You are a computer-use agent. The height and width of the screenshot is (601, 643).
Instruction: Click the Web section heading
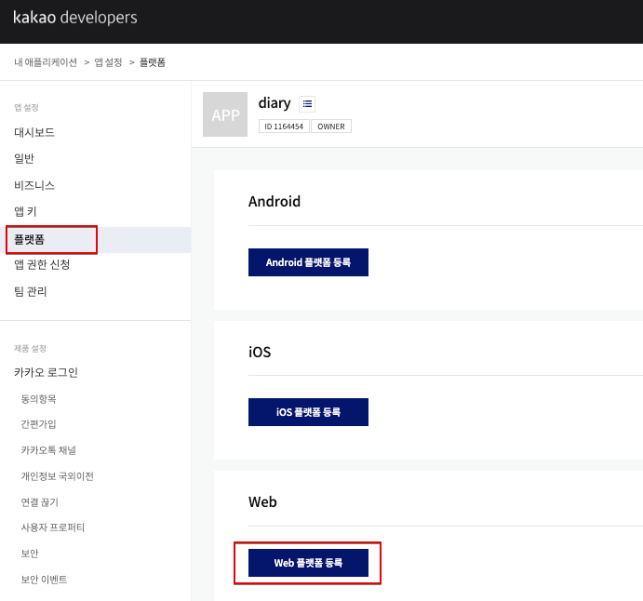pos(262,501)
